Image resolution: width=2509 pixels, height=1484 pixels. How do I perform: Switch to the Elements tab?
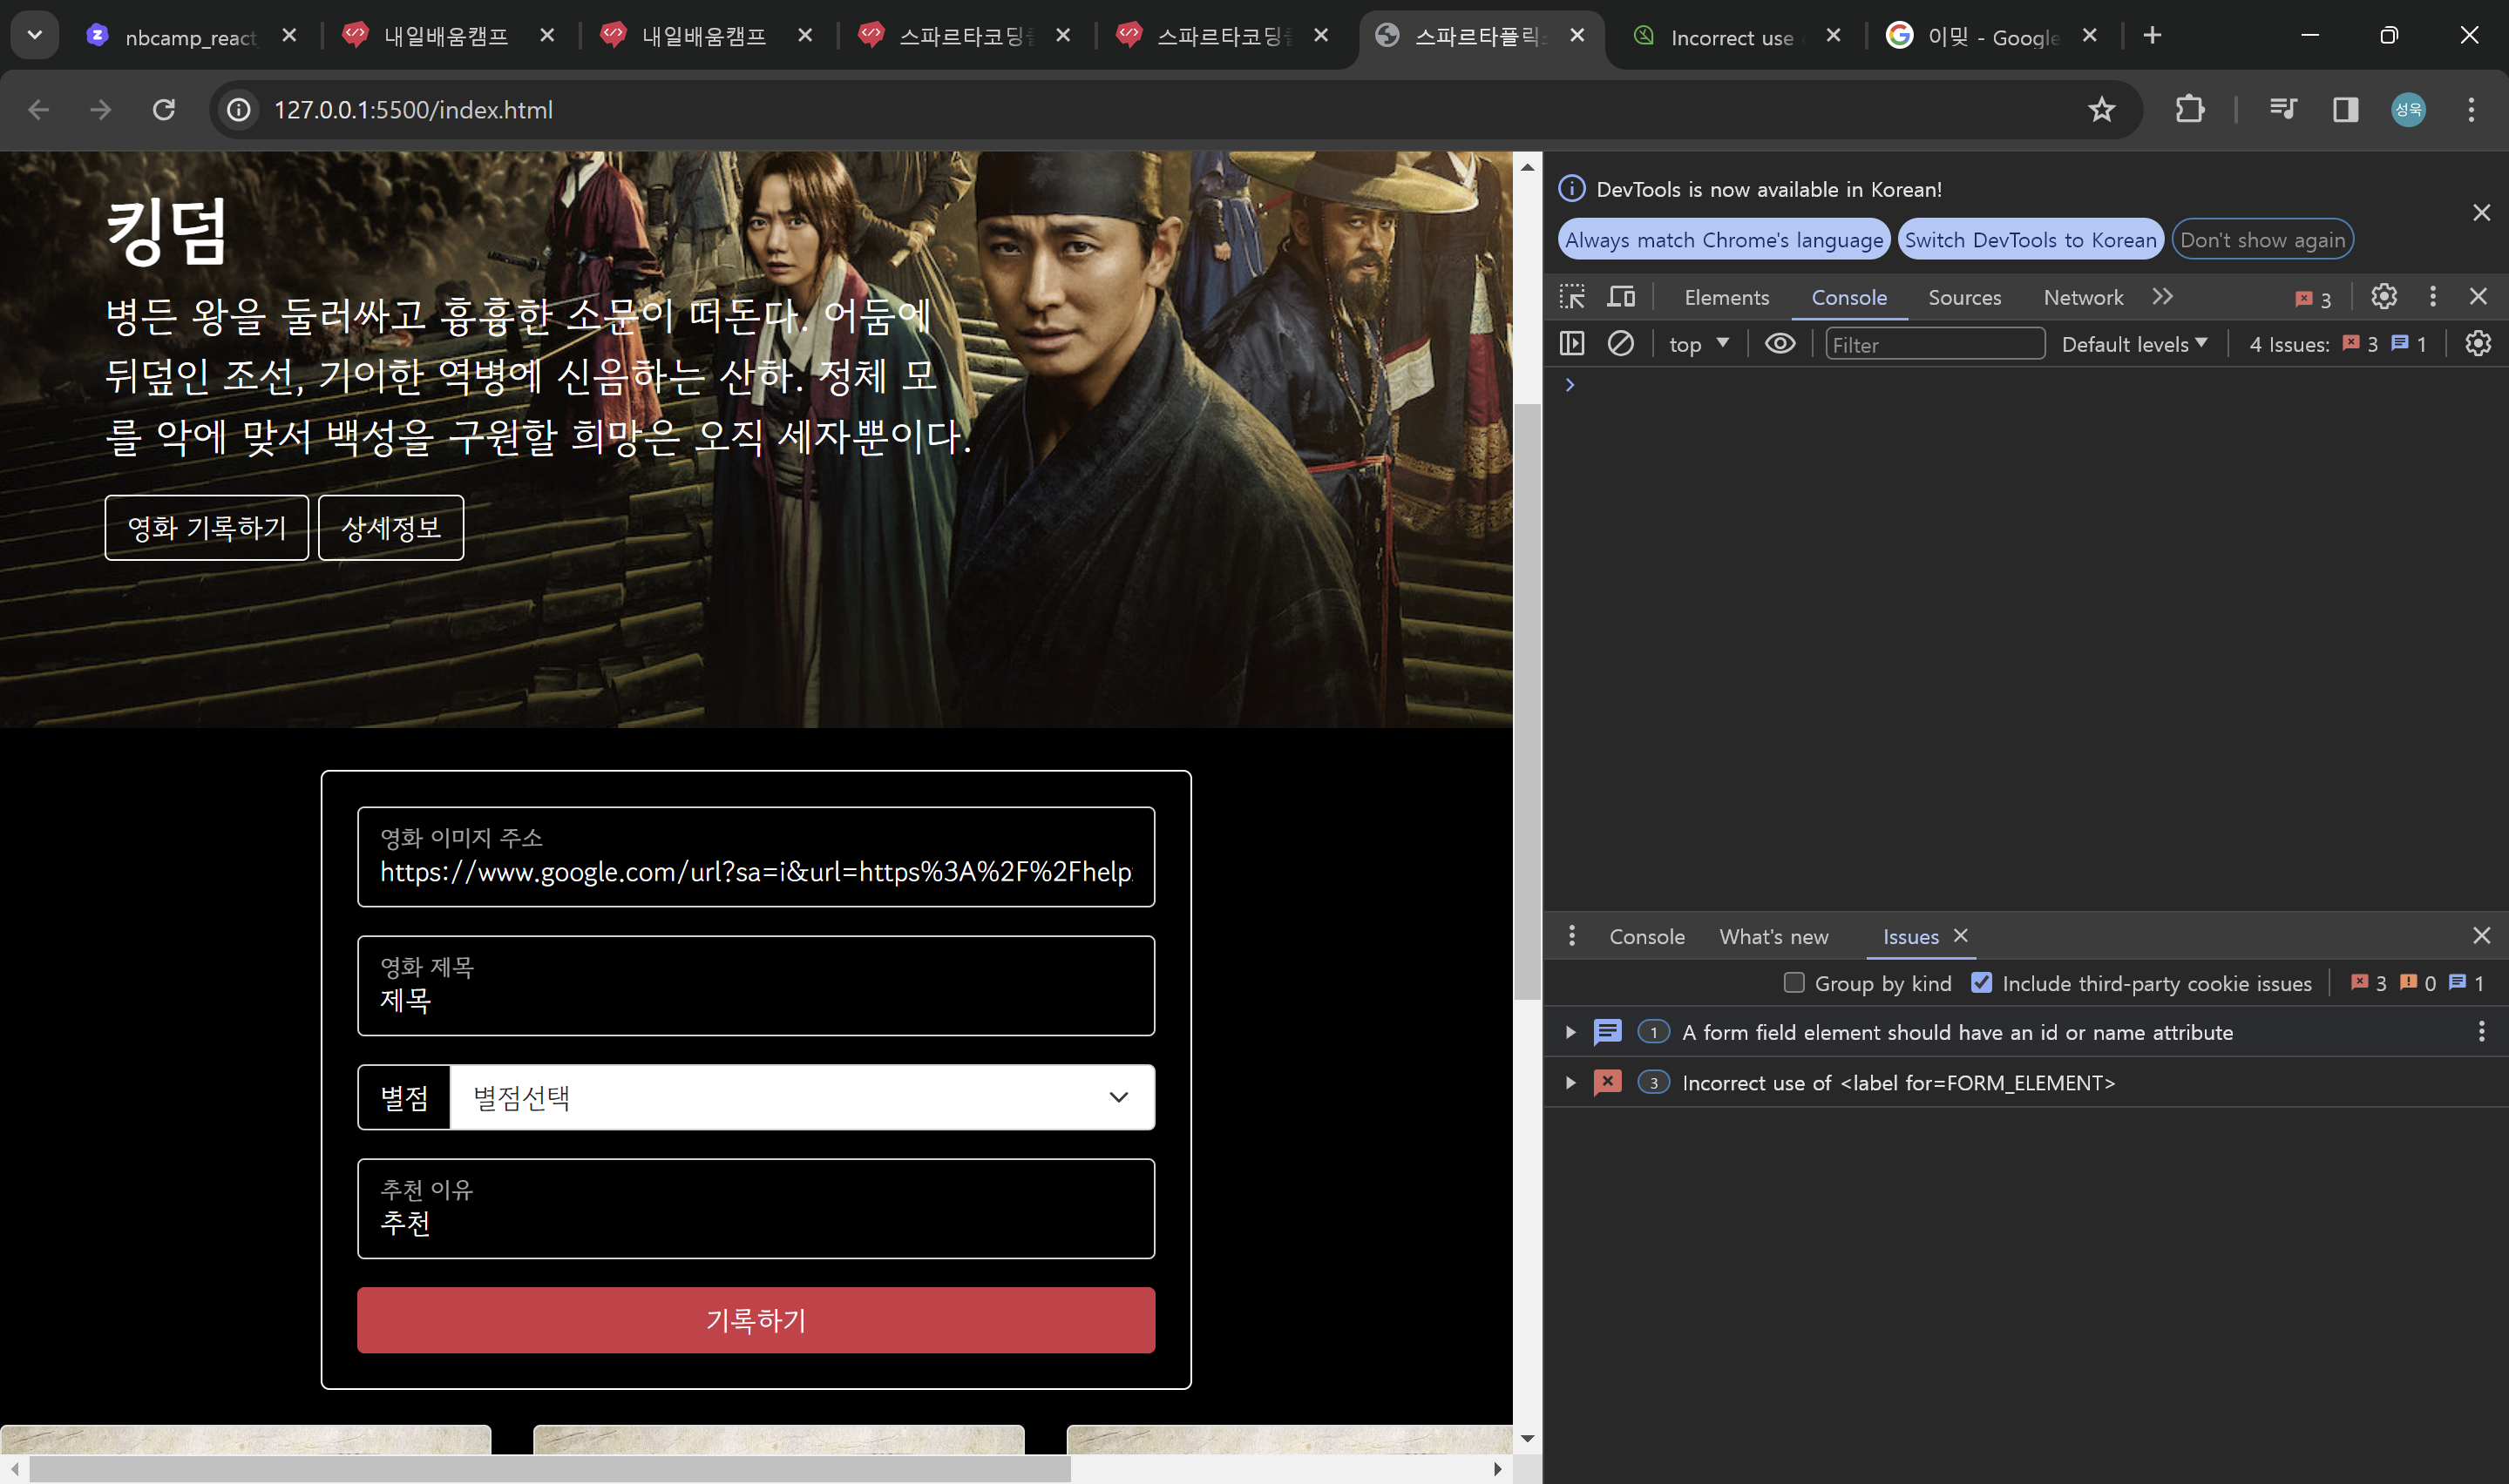click(x=1726, y=298)
